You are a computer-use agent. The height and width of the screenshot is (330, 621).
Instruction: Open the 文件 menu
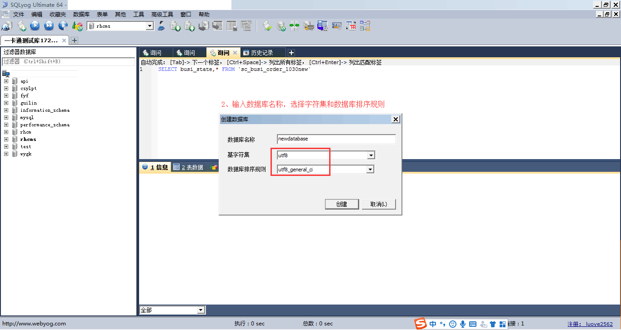[19, 15]
